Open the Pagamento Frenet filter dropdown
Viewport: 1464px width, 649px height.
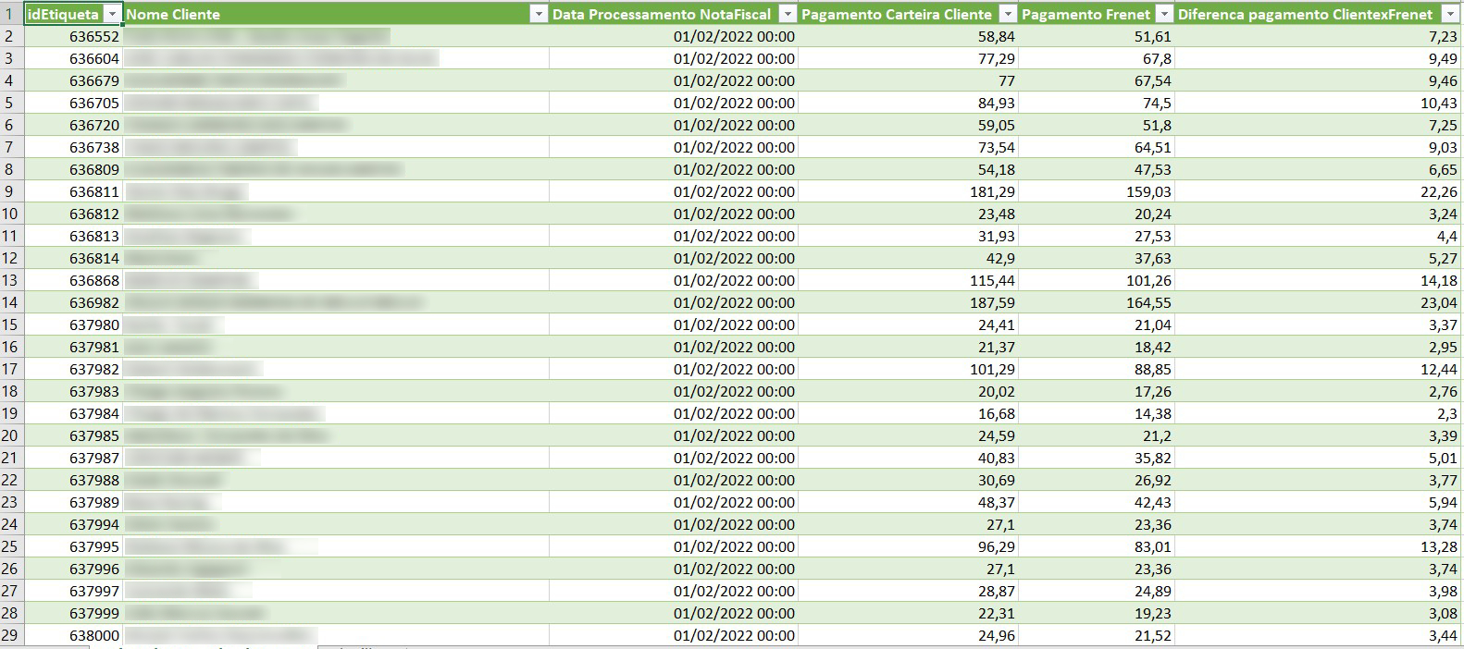pyautogui.click(x=1164, y=14)
